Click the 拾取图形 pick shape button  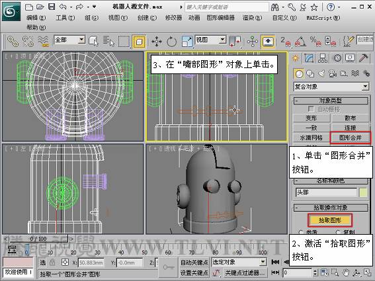point(330,220)
